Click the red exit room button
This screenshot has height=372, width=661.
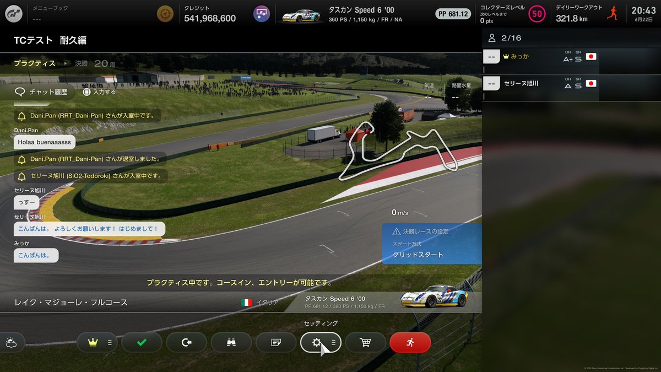[410, 342]
